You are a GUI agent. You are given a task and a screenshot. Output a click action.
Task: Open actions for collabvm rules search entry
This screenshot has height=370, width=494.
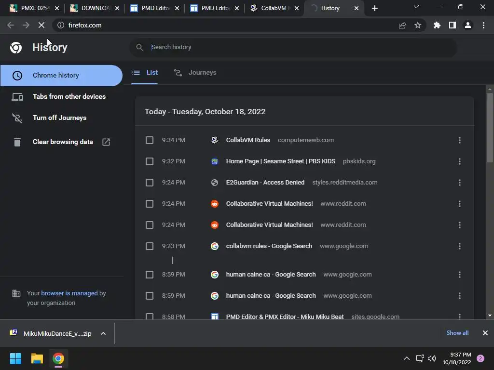click(460, 246)
